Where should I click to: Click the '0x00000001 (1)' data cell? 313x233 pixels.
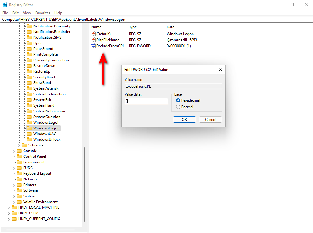(x=179, y=46)
